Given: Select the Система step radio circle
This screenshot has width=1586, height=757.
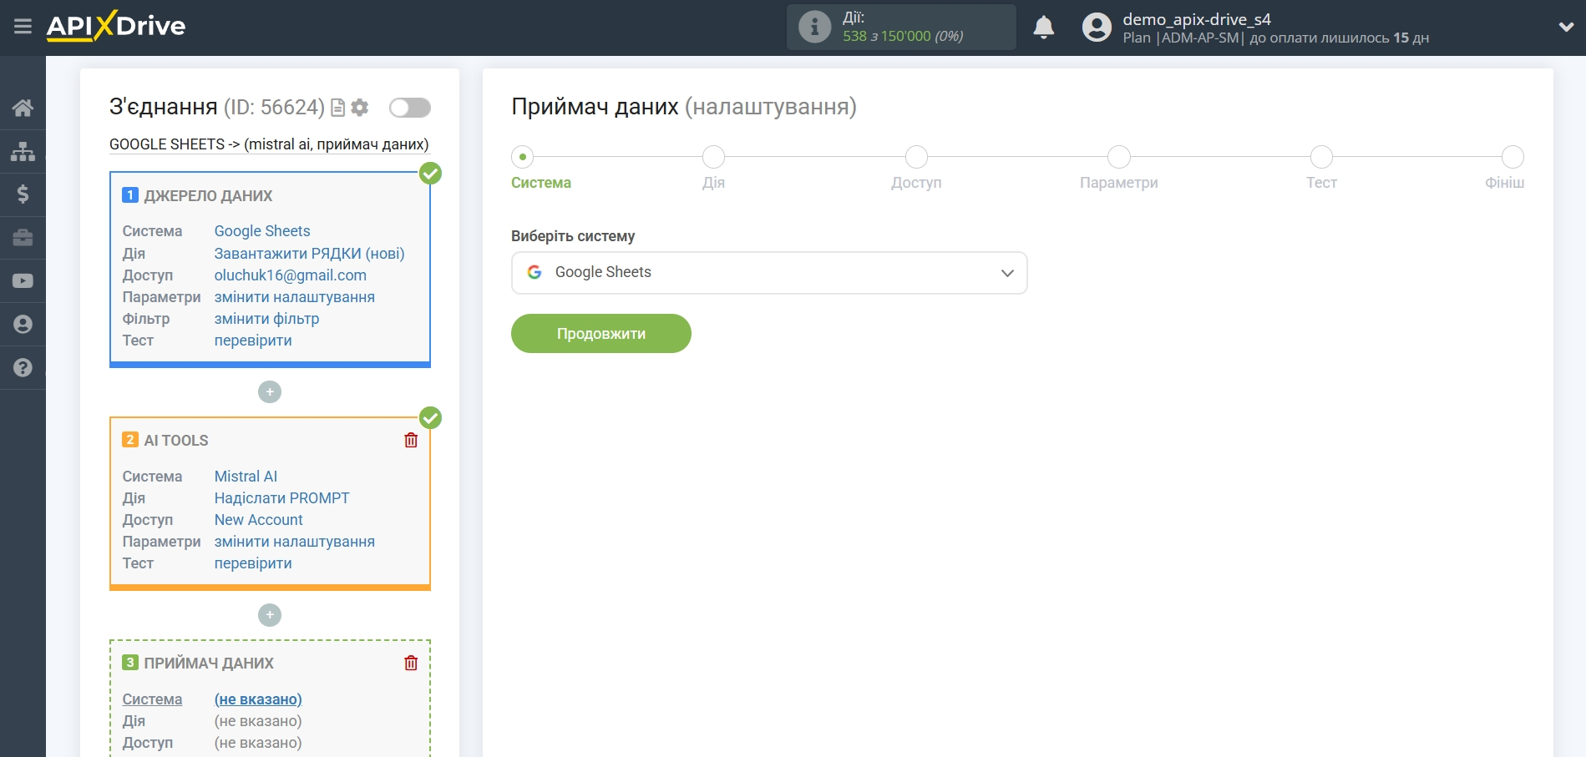Looking at the screenshot, I should click(523, 157).
